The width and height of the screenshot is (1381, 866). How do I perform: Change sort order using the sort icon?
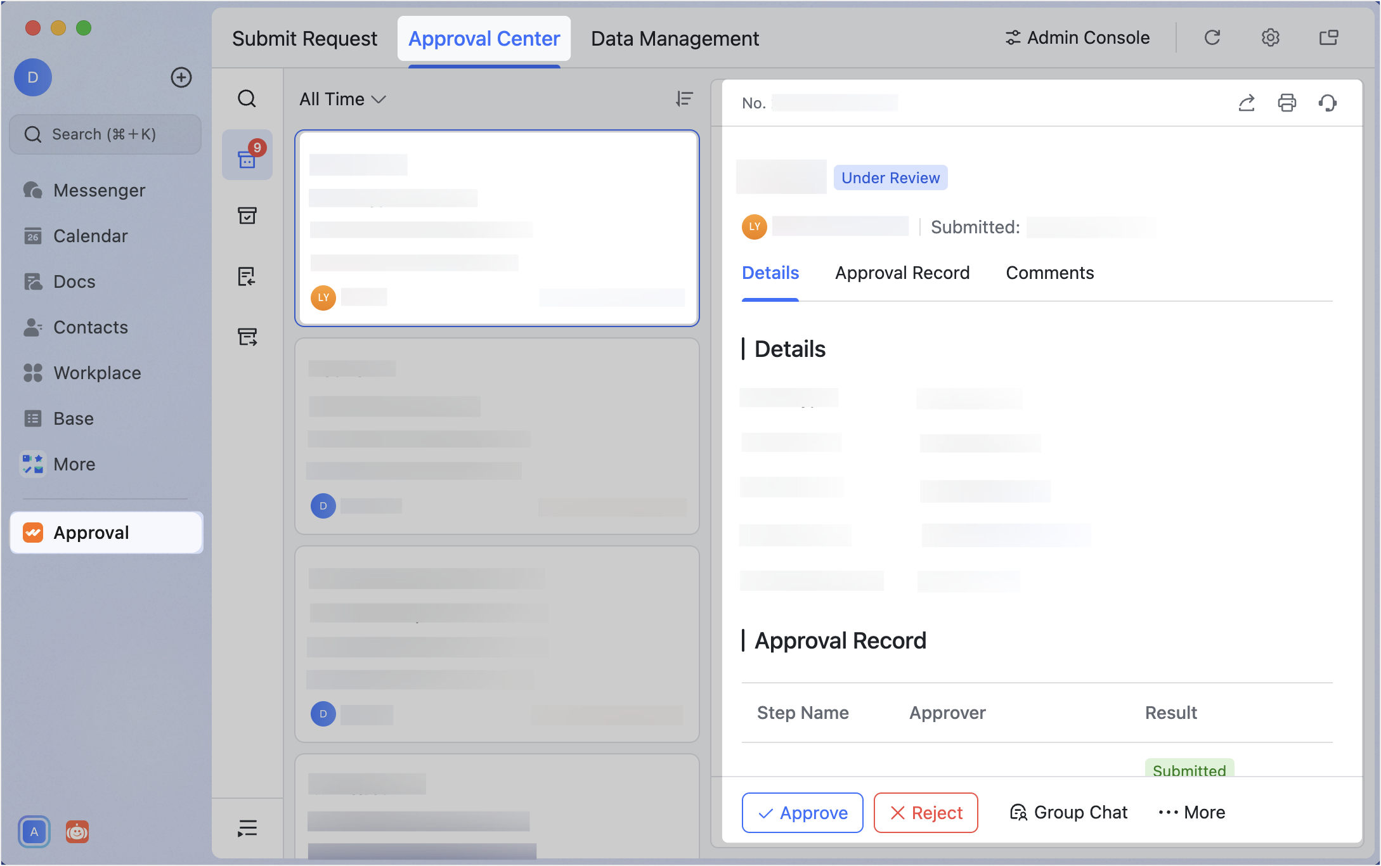[684, 99]
